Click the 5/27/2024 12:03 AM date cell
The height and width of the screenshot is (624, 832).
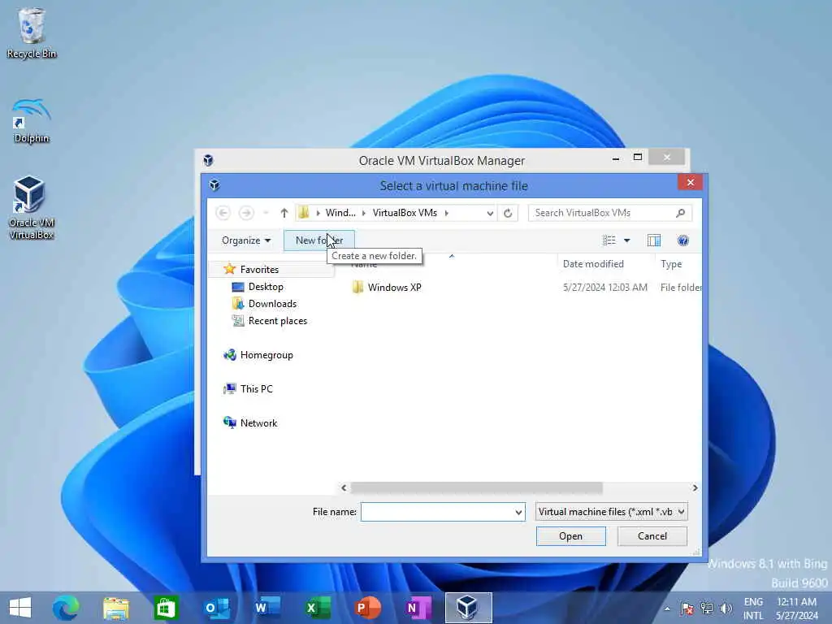click(x=604, y=287)
